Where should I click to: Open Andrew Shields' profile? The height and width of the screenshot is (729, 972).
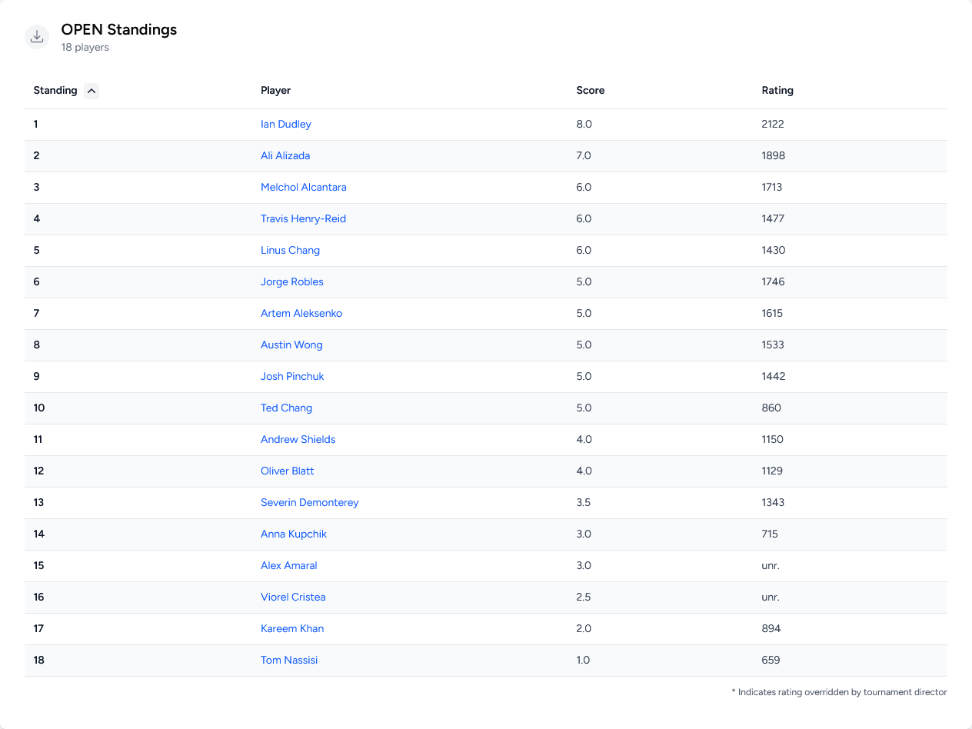(x=298, y=440)
